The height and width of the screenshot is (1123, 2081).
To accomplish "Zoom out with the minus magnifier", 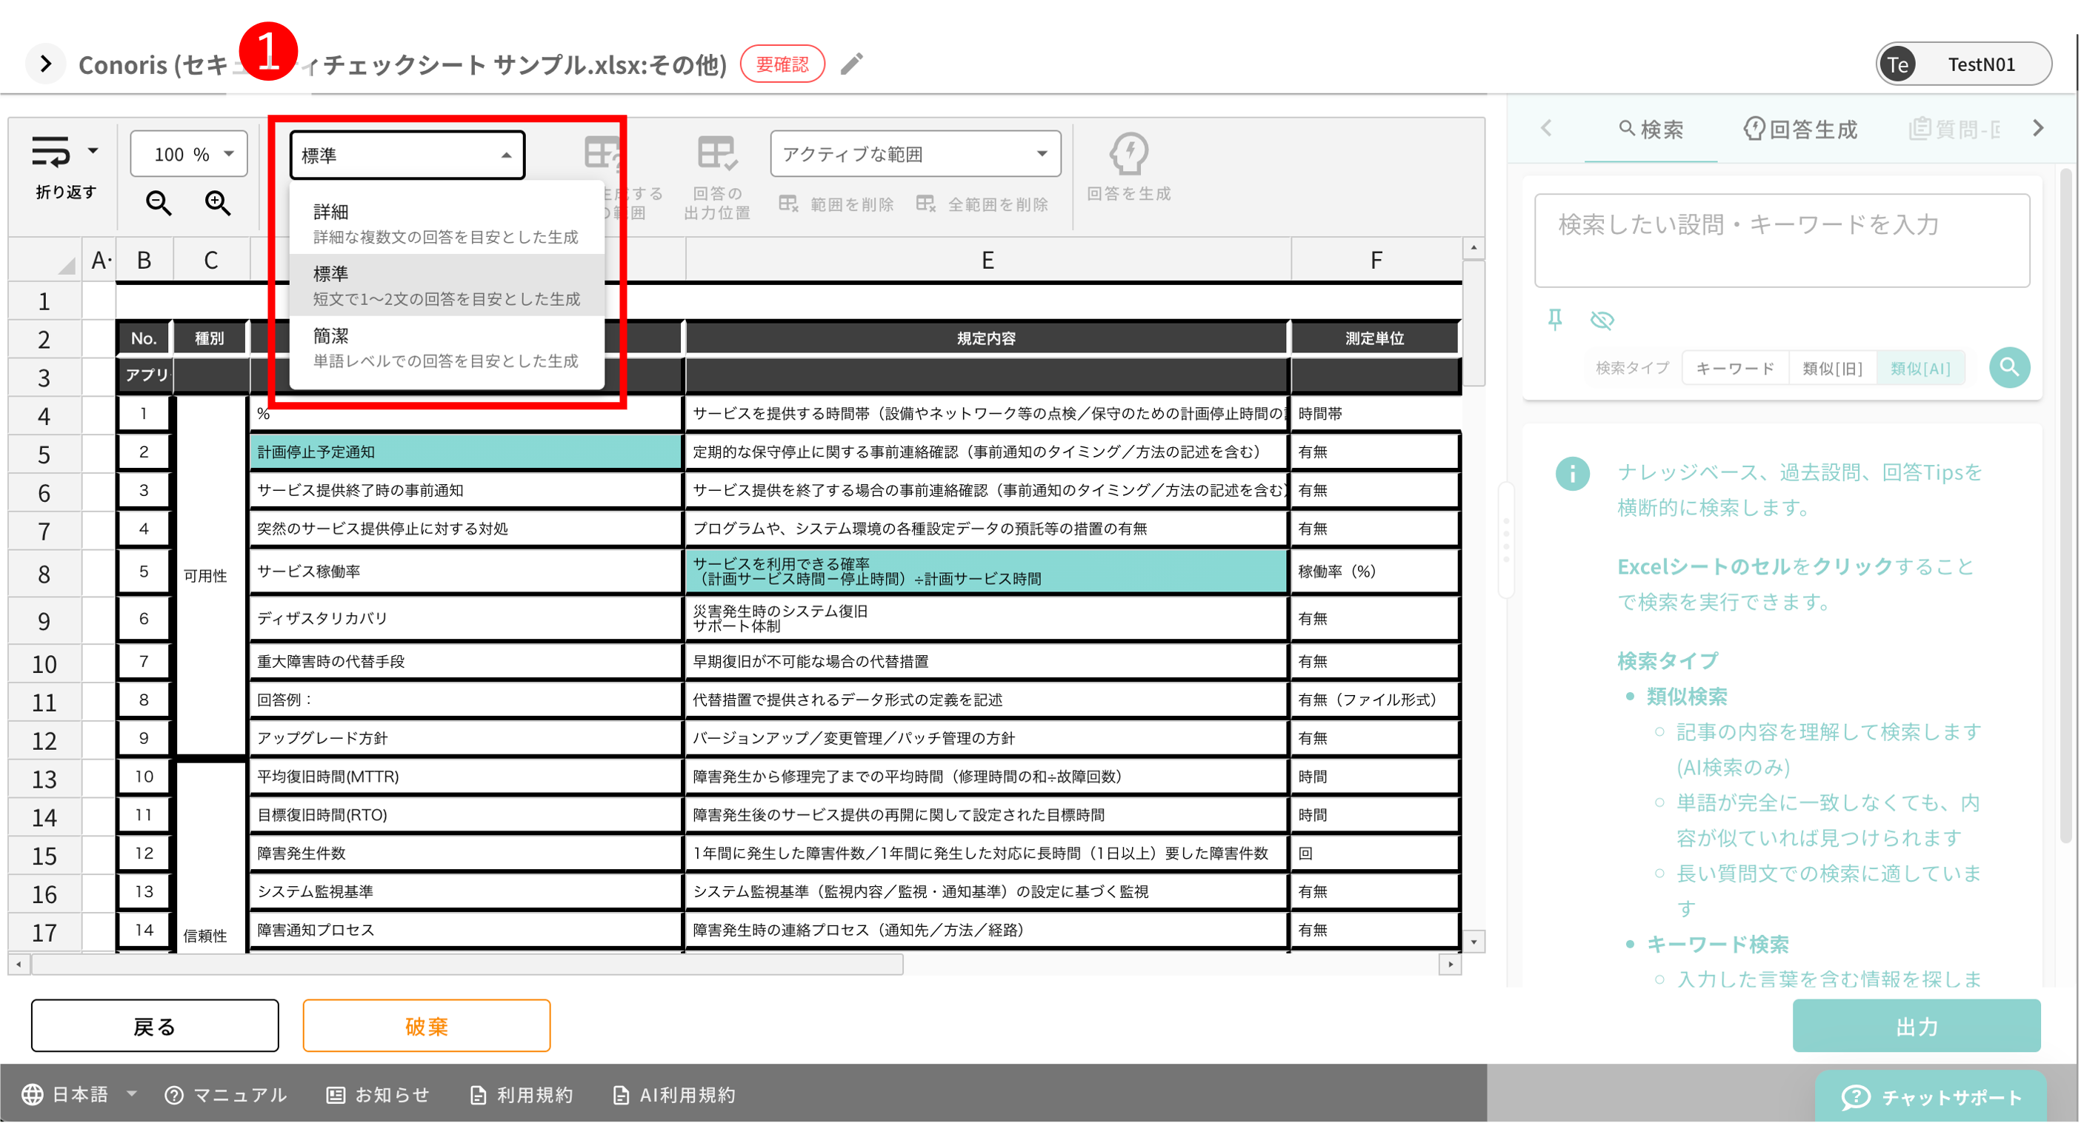I will click(x=159, y=203).
